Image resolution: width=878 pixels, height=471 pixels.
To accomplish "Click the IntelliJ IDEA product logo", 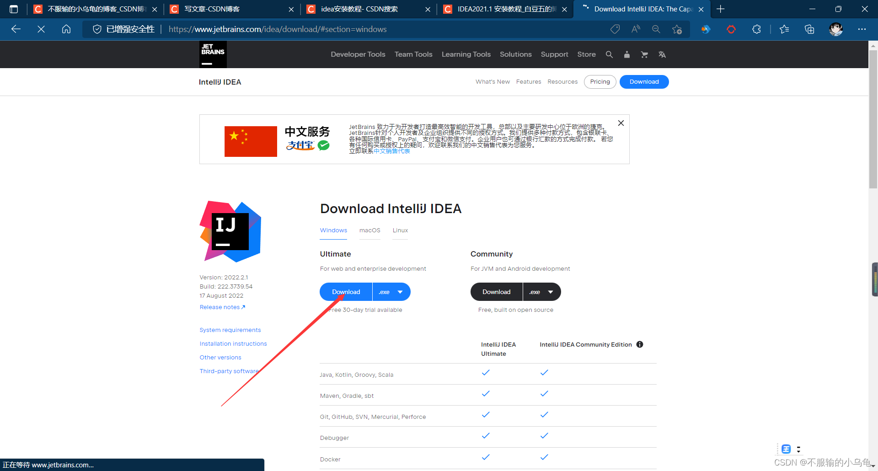I will 230,231.
